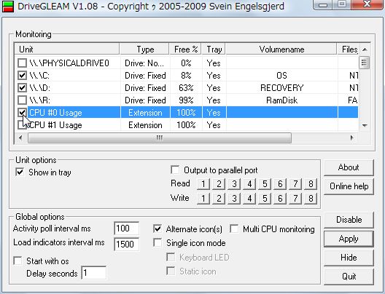The height and width of the screenshot is (294, 385).
Task: Sort list by the Volumename column header
Action: tap(281, 49)
